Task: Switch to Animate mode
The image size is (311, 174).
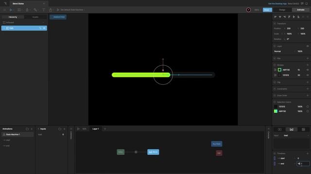Action: tap(300, 10)
